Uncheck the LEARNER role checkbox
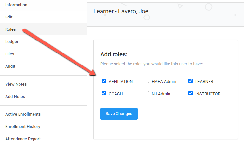 click(x=191, y=81)
